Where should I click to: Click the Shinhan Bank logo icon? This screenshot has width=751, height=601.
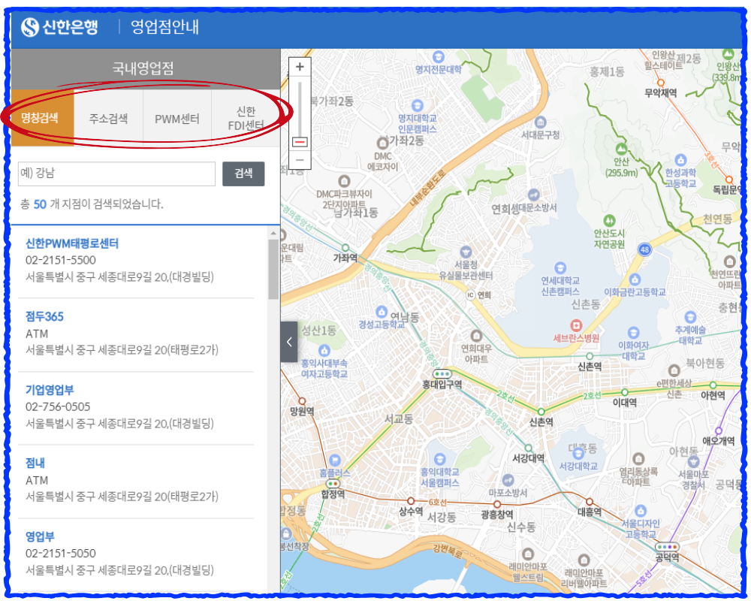click(x=30, y=27)
